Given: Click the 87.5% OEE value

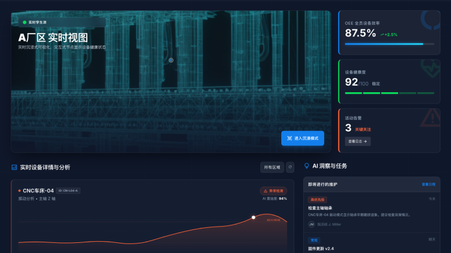Looking at the screenshot, I should click(360, 33).
